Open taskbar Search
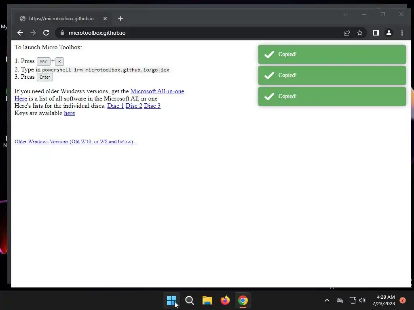 (190, 300)
